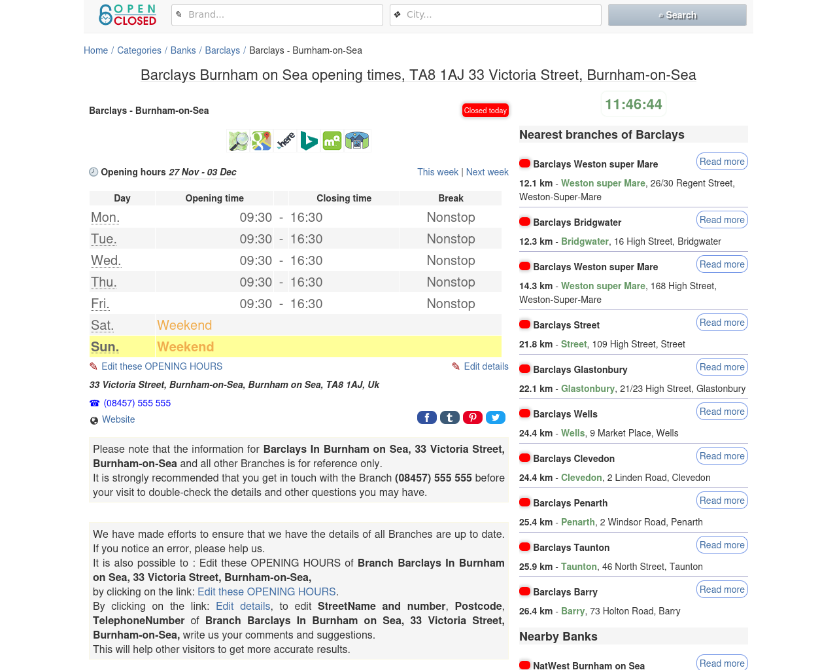Call (08457) 555 555 link
The height and width of the screenshot is (670, 837).
[137, 403]
